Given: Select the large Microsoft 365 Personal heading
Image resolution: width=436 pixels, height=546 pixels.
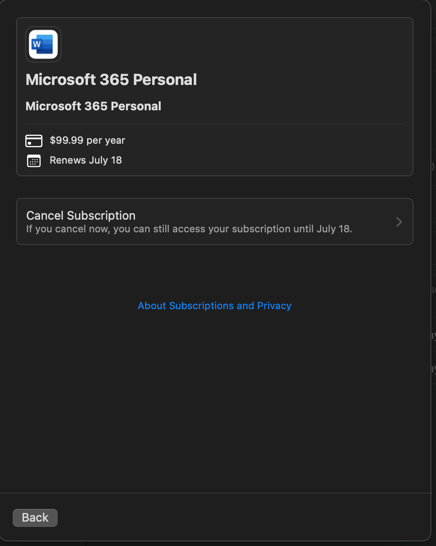Looking at the screenshot, I should tap(111, 80).
